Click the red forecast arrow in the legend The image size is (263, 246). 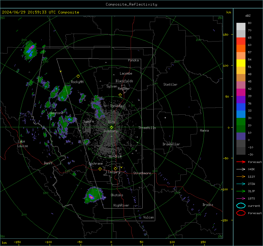coord(241,162)
